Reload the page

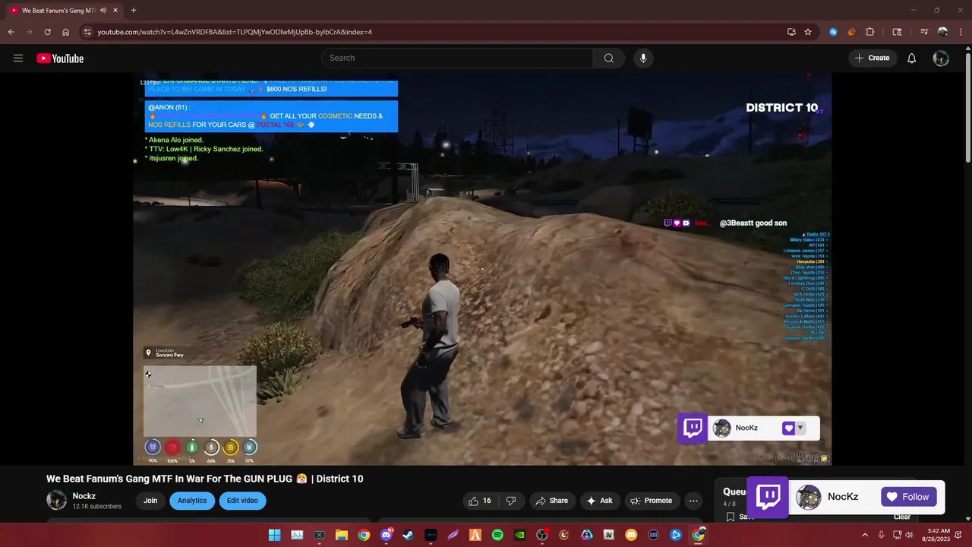pos(47,32)
